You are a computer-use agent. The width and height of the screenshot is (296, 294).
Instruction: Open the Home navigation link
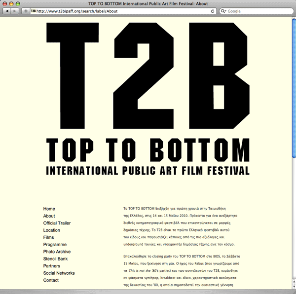[49, 209]
